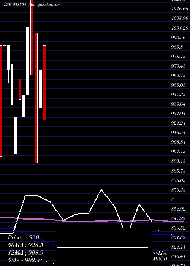The height and width of the screenshot is (266, 190).
Task: Click the 824.11 price label
Action: (178, 247)
